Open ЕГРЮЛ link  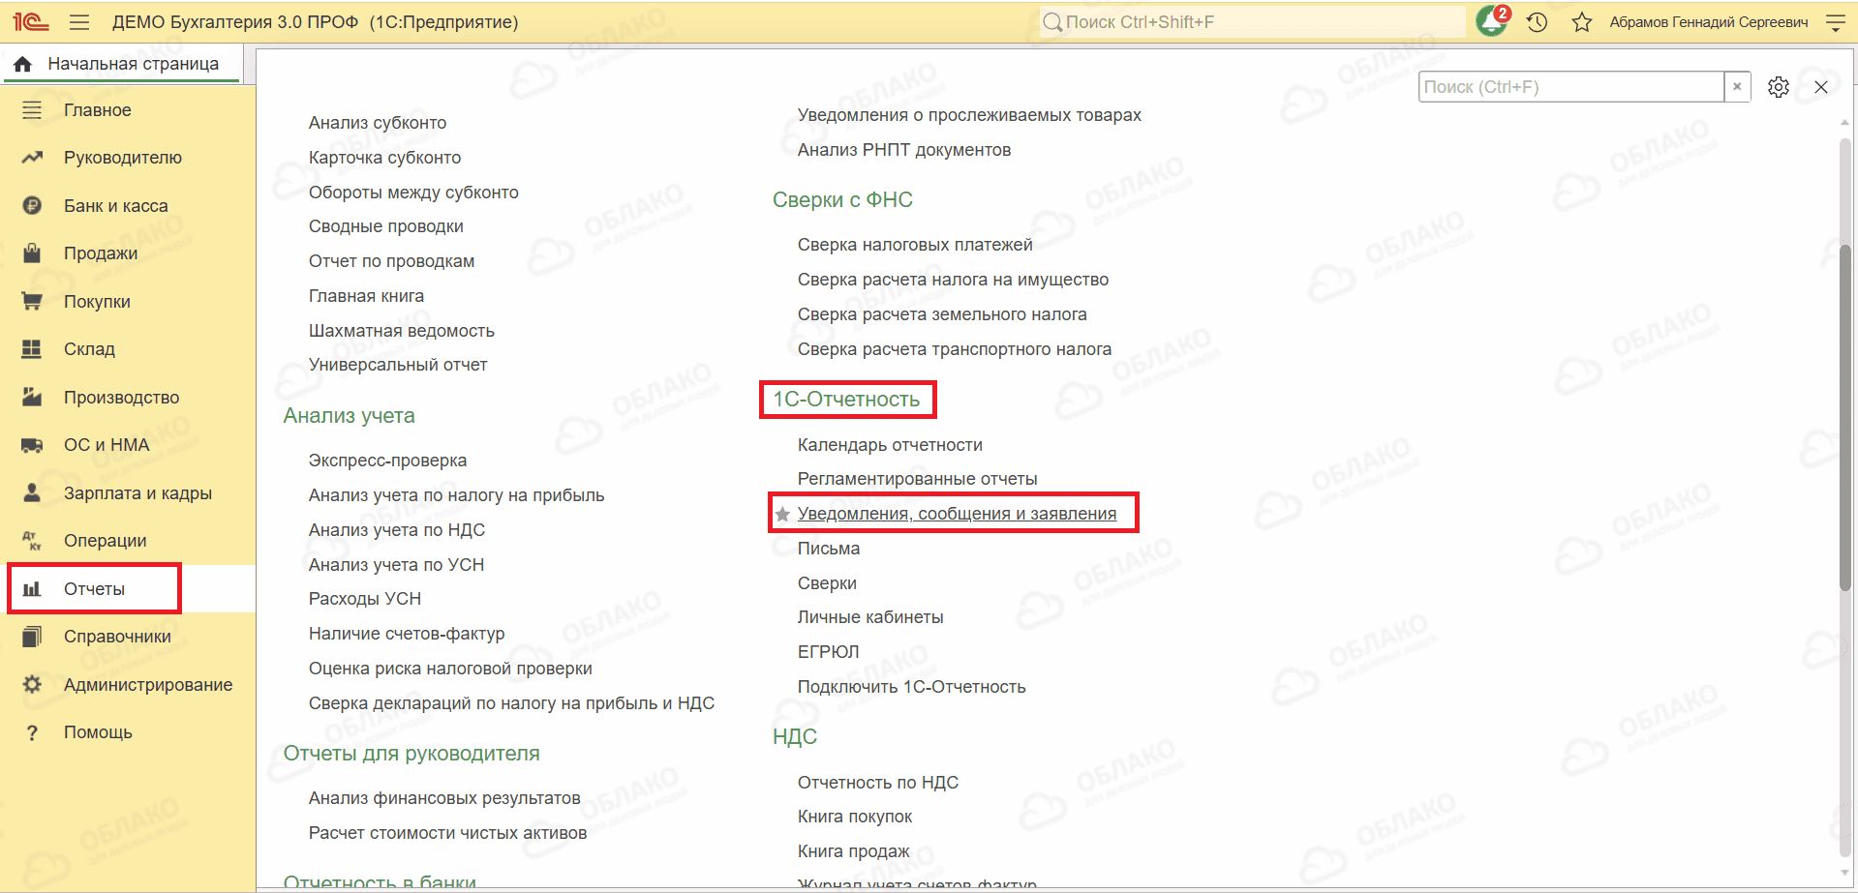click(x=828, y=652)
